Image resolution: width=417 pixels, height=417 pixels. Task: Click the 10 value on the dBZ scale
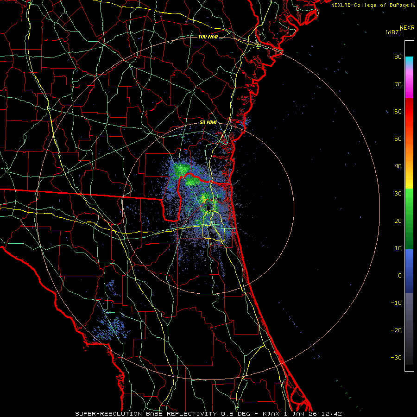[398, 248]
